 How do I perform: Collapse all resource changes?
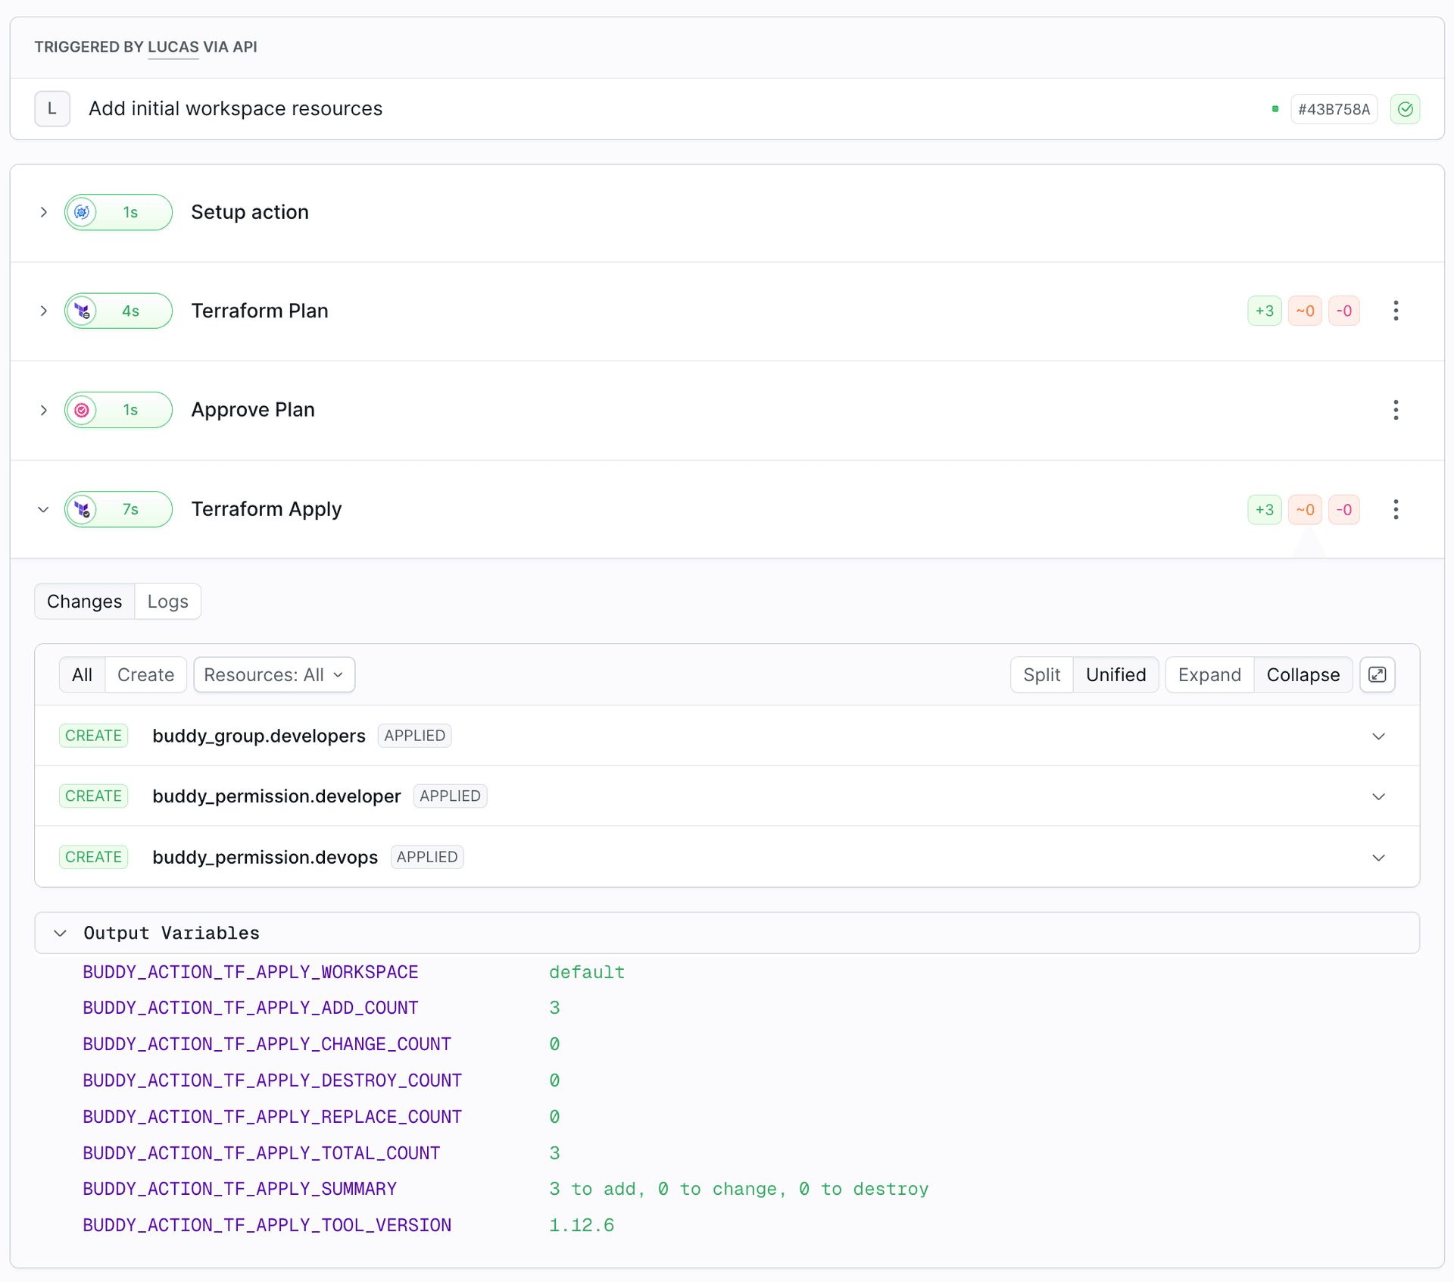coord(1303,674)
